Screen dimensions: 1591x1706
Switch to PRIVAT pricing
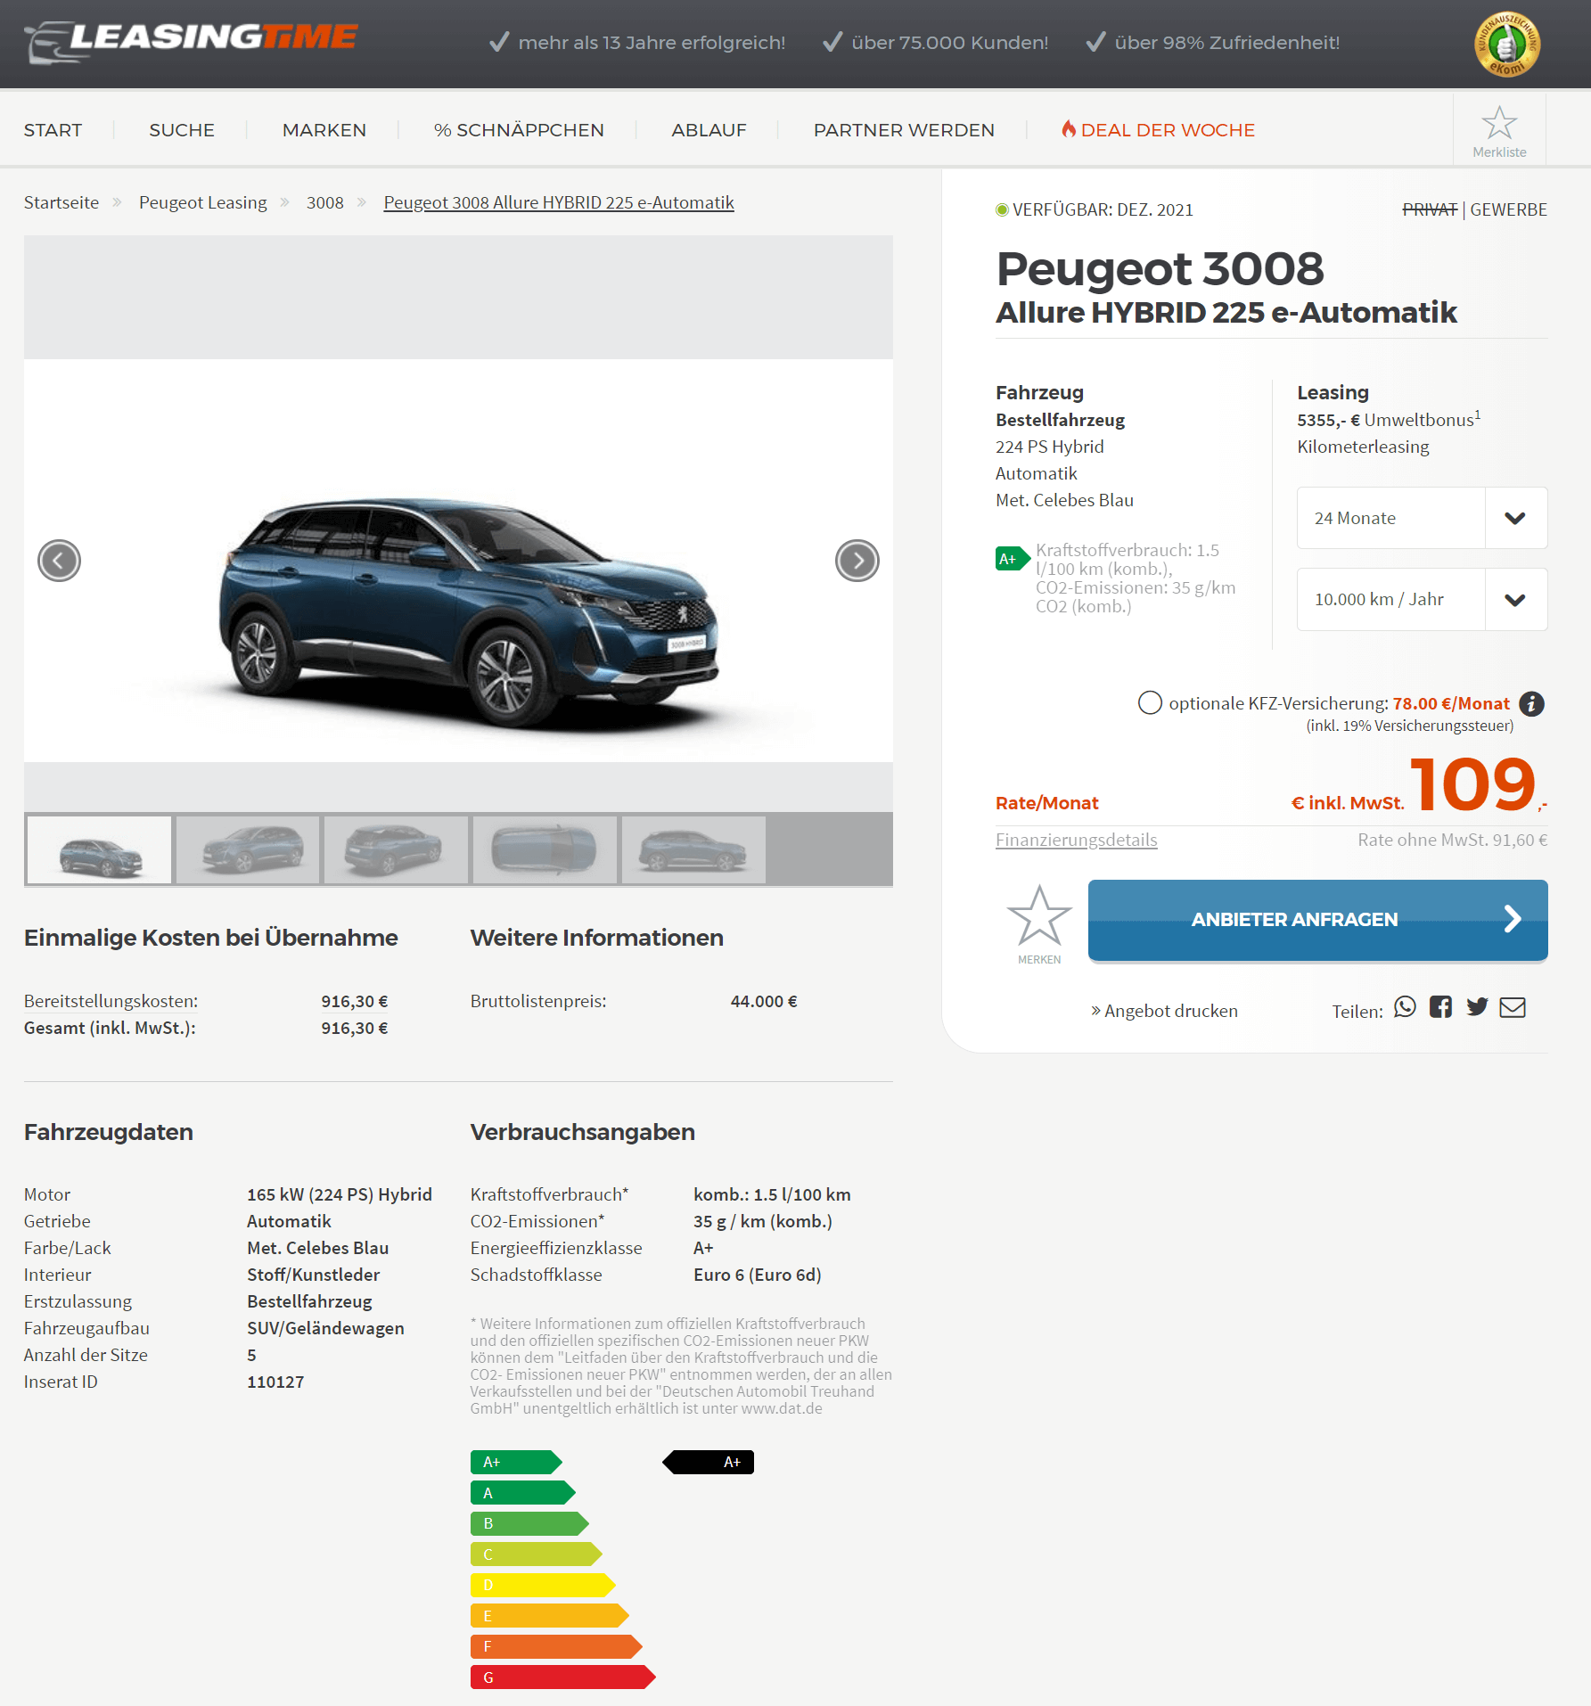[1430, 209]
